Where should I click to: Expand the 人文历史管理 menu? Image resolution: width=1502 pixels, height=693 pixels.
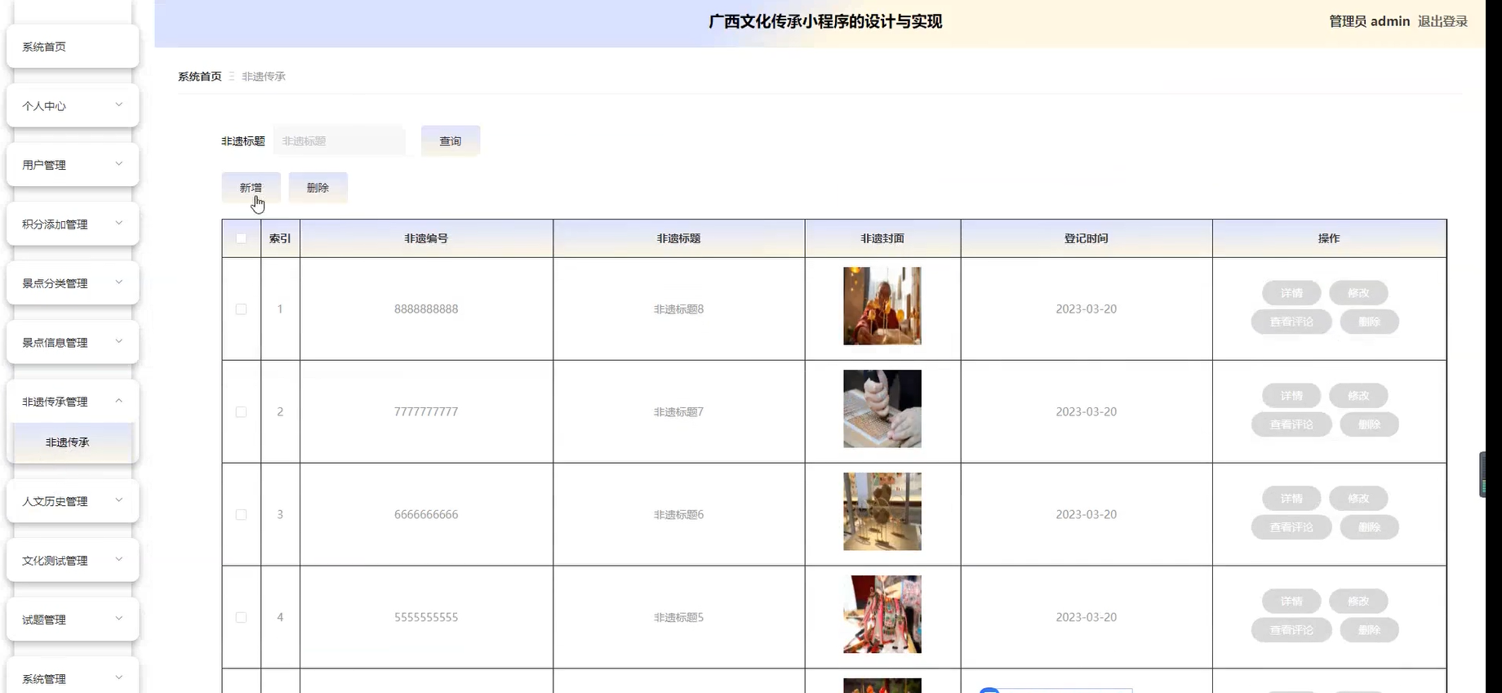(x=73, y=500)
